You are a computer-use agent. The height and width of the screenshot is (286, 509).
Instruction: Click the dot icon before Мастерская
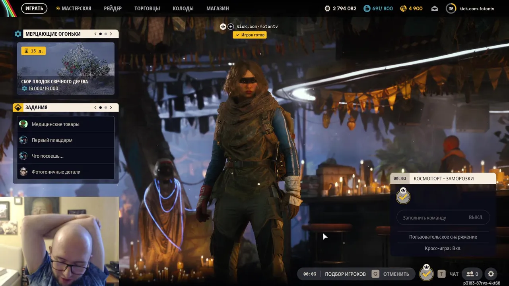58,8
